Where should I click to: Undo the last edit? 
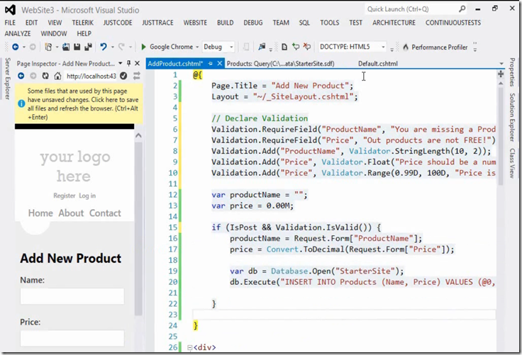point(104,47)
